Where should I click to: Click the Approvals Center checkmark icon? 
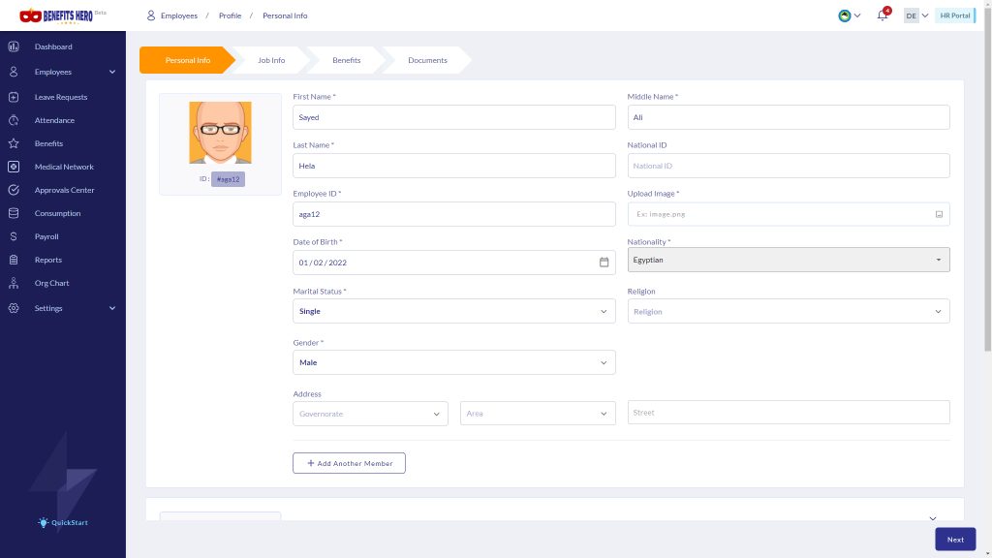pos(14,190)
